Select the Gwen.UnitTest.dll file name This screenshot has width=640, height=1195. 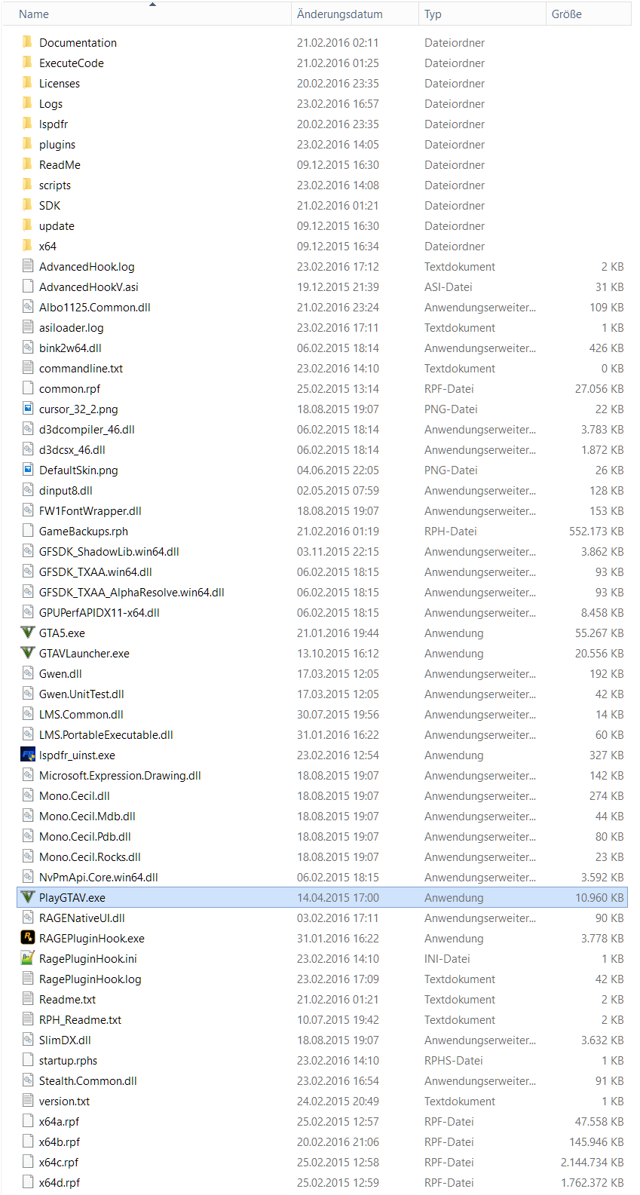(81, 694)
